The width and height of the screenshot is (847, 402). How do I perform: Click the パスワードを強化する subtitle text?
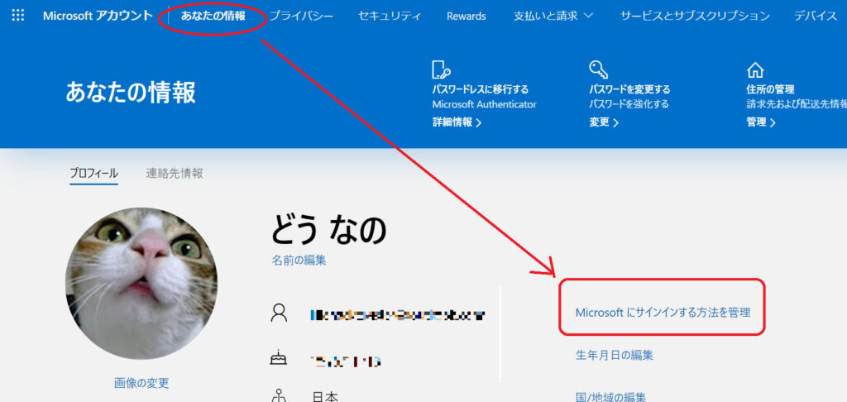pos(629,104)
